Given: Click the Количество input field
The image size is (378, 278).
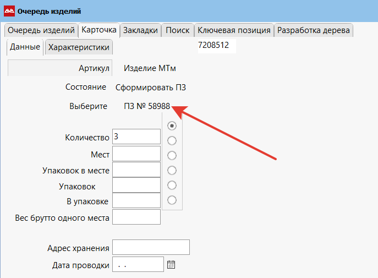Looking at the screenshot, I should coord(136,137).
